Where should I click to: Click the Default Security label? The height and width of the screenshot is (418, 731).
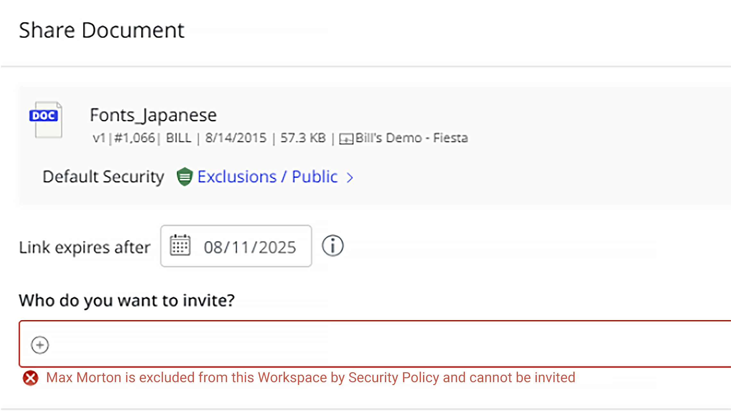104,176
